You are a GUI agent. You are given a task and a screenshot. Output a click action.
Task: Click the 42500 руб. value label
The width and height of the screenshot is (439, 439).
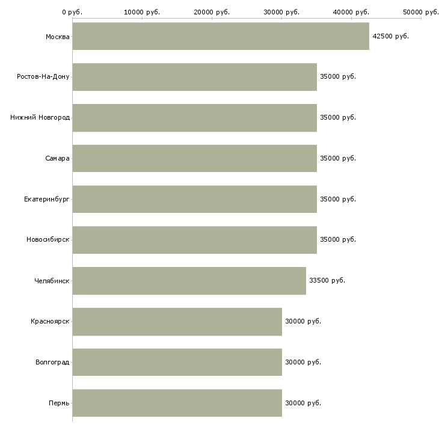coord(390,36)
